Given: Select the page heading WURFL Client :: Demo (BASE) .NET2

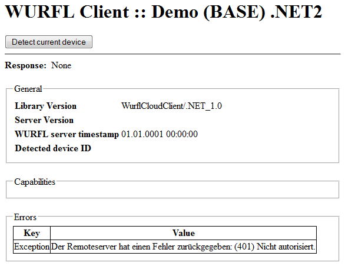Looking at the screenshot, I should pyautogui.click(x=164, y=12).
